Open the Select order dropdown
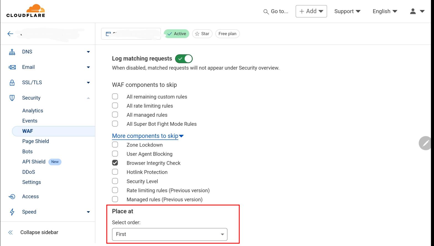This screenshot has height=246, width=434. tap(170, 234)
